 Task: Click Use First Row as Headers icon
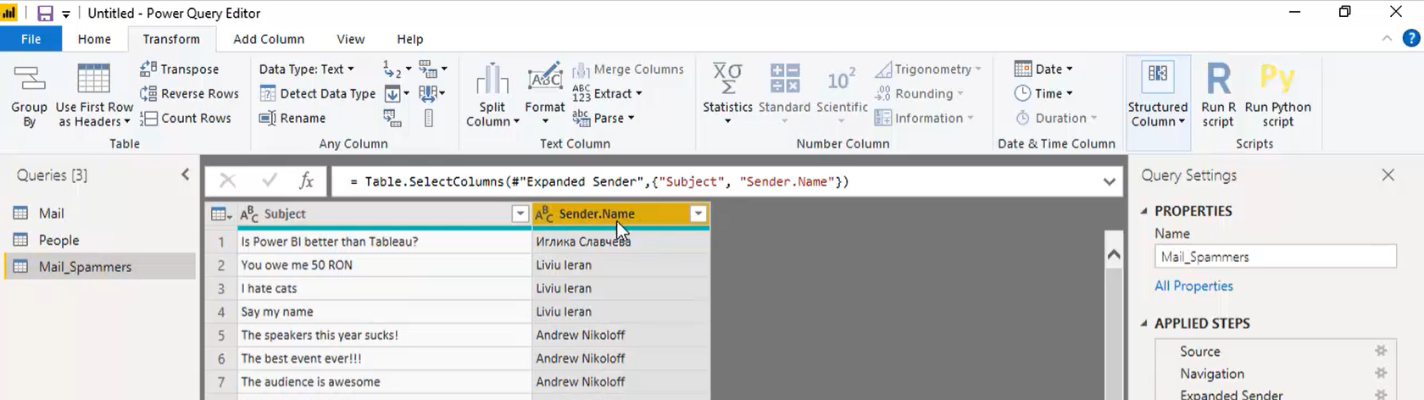93,79
